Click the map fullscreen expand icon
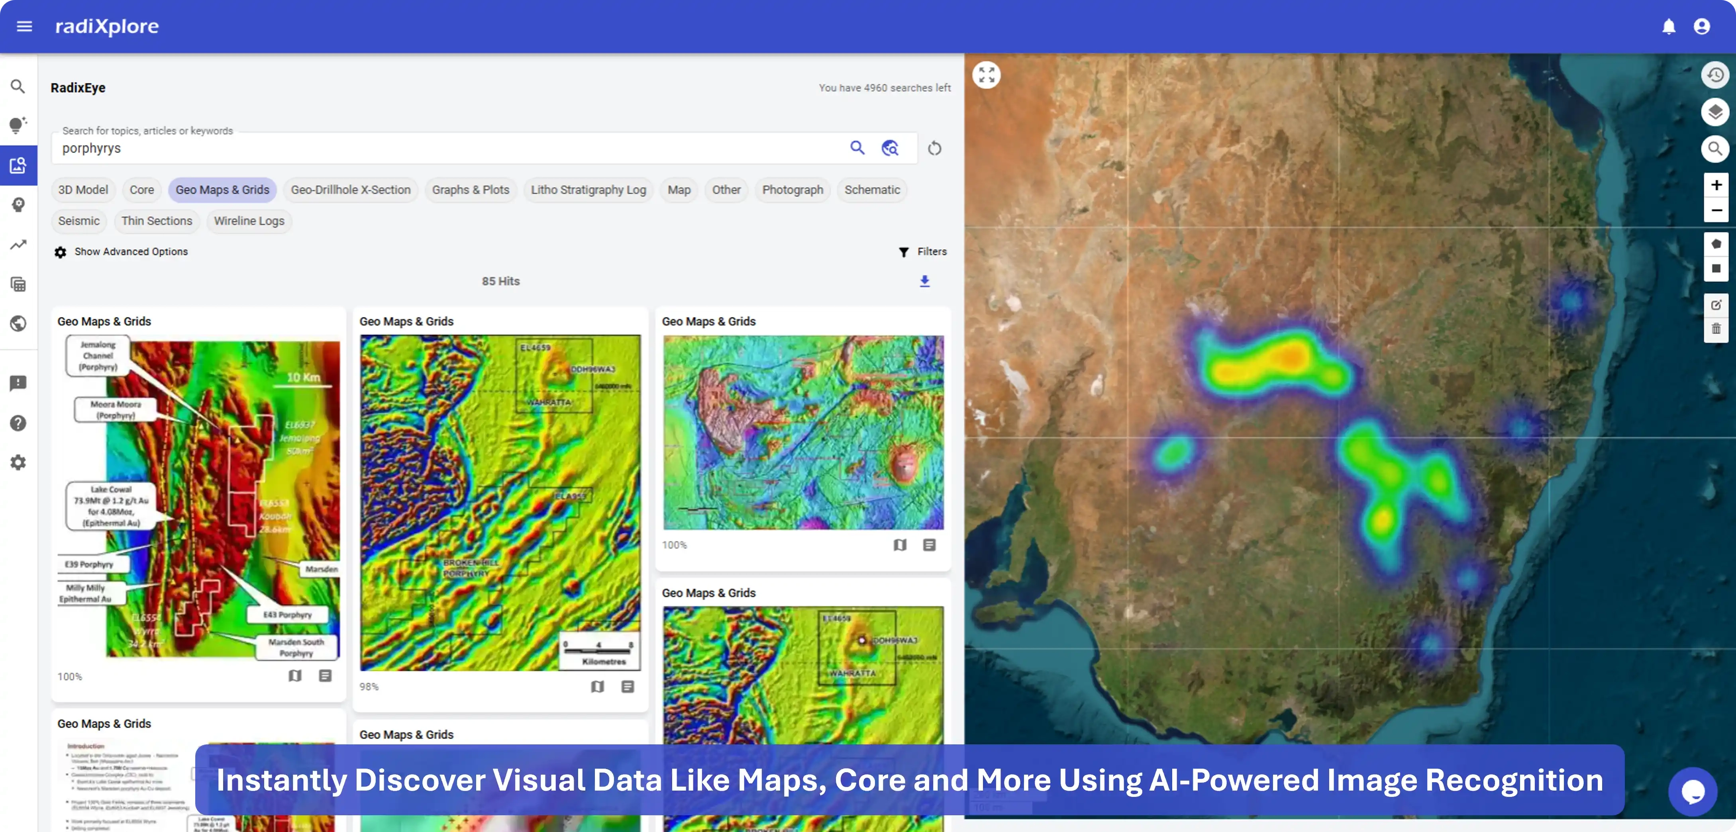The height and width of the screenshot is (832, 1736). [x=987, y=75]
